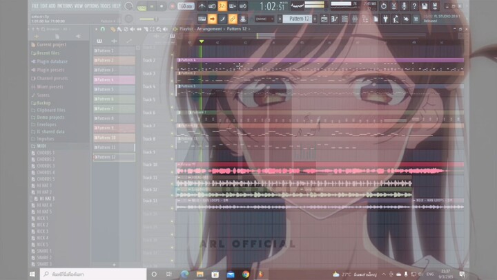
Task: Expand the Plugin database in browser
Action: click(x=52, y=62)
